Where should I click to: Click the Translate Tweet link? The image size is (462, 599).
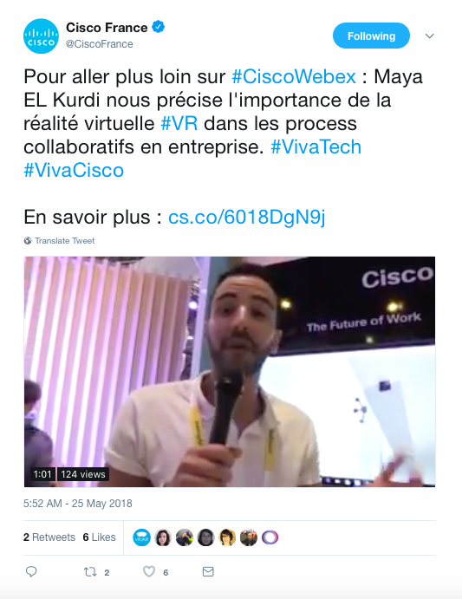65,241
